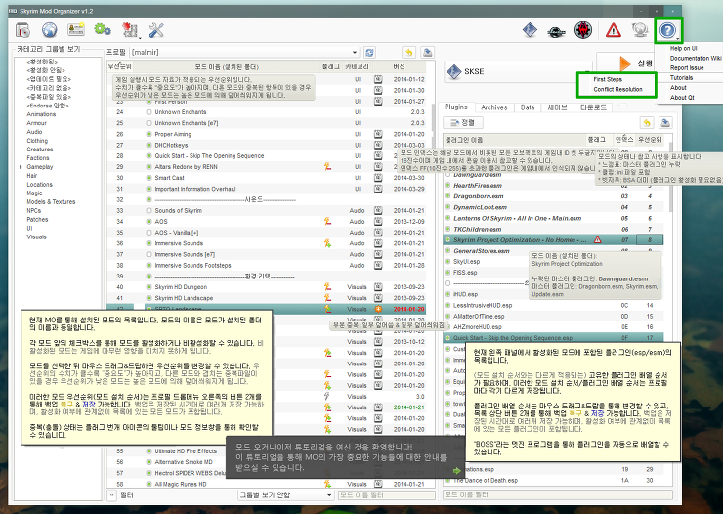Click the notes icon on Smart Cast row
This screenshot has height=514, width=723.
(x=378, y=178)
